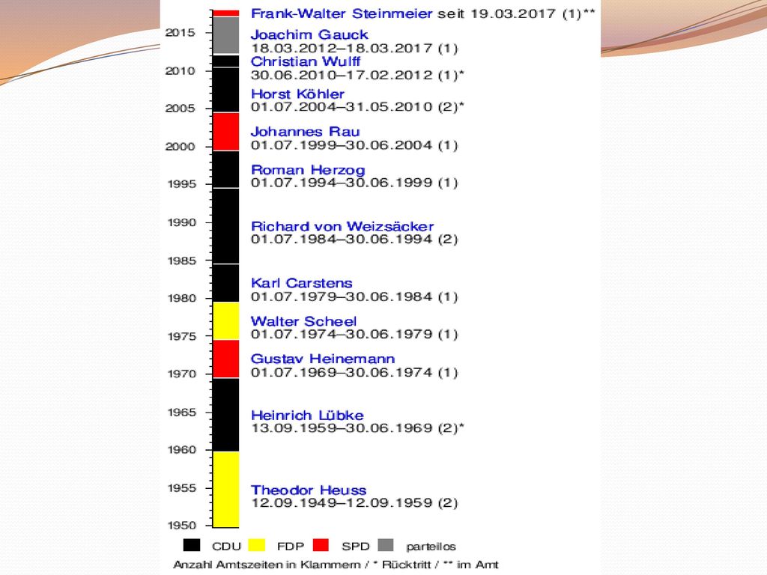Click the 2005 axis label
767x575 pixels.
coord(180,109)
